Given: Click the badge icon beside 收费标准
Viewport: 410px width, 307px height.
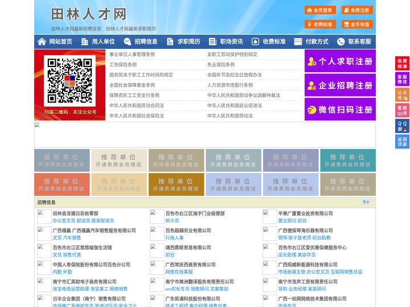Looking at the screenshot, I should 255,42.
